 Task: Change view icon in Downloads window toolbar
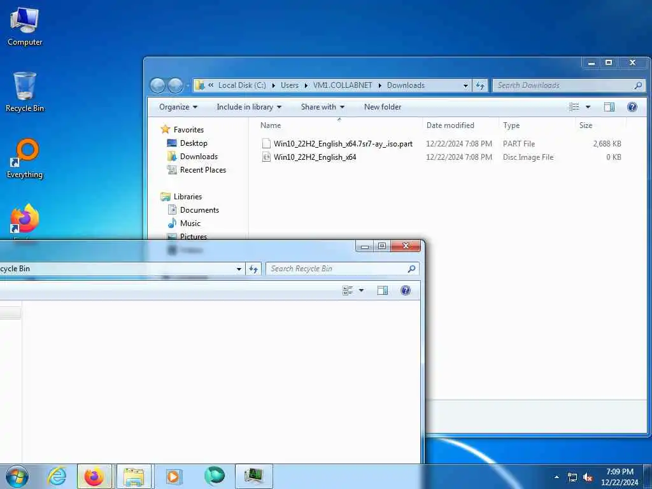coord(574,107)
